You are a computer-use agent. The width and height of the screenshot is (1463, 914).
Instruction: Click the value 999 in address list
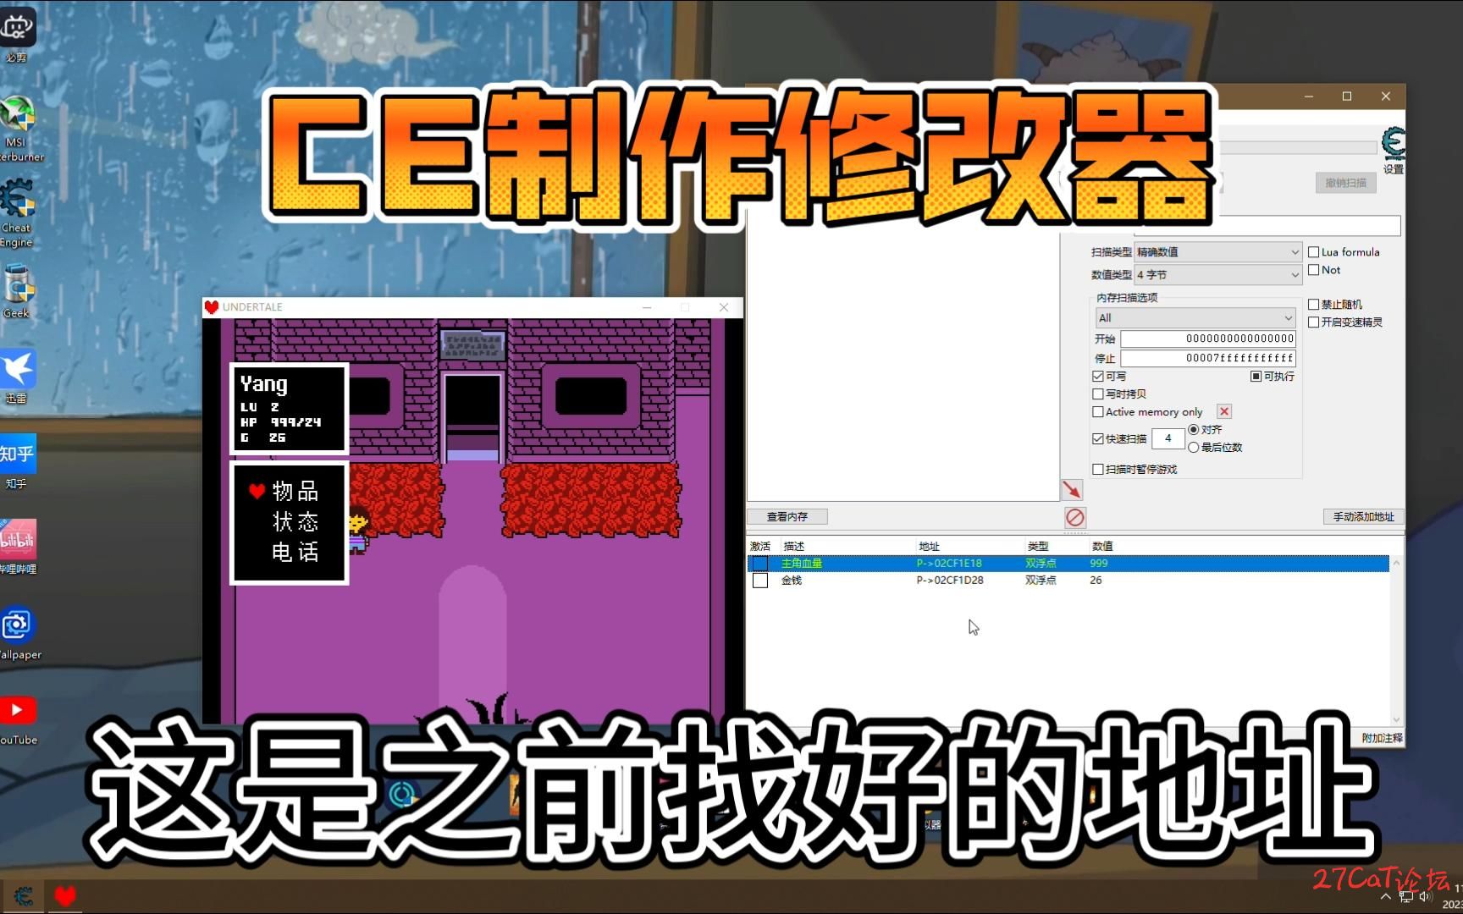click(1099, 564)
